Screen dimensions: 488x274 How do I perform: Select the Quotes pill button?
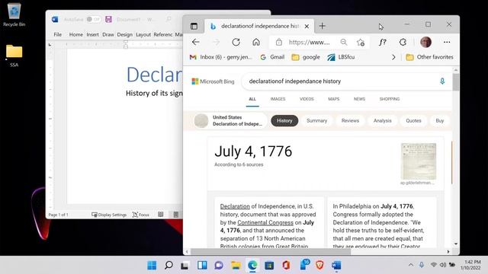pyautogui.click(x=413, y=121)
